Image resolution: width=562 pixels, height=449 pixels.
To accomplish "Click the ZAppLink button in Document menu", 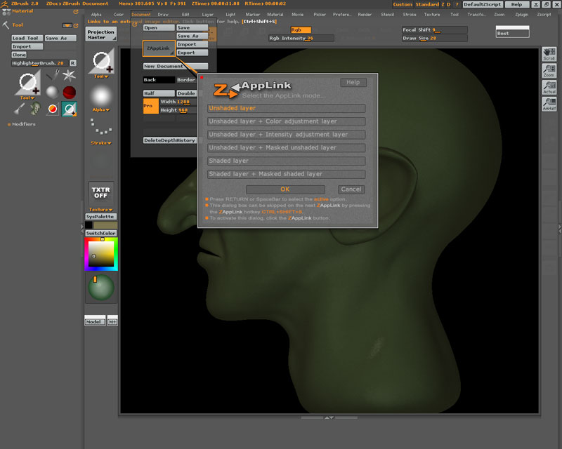I will (x=158, y=48).
